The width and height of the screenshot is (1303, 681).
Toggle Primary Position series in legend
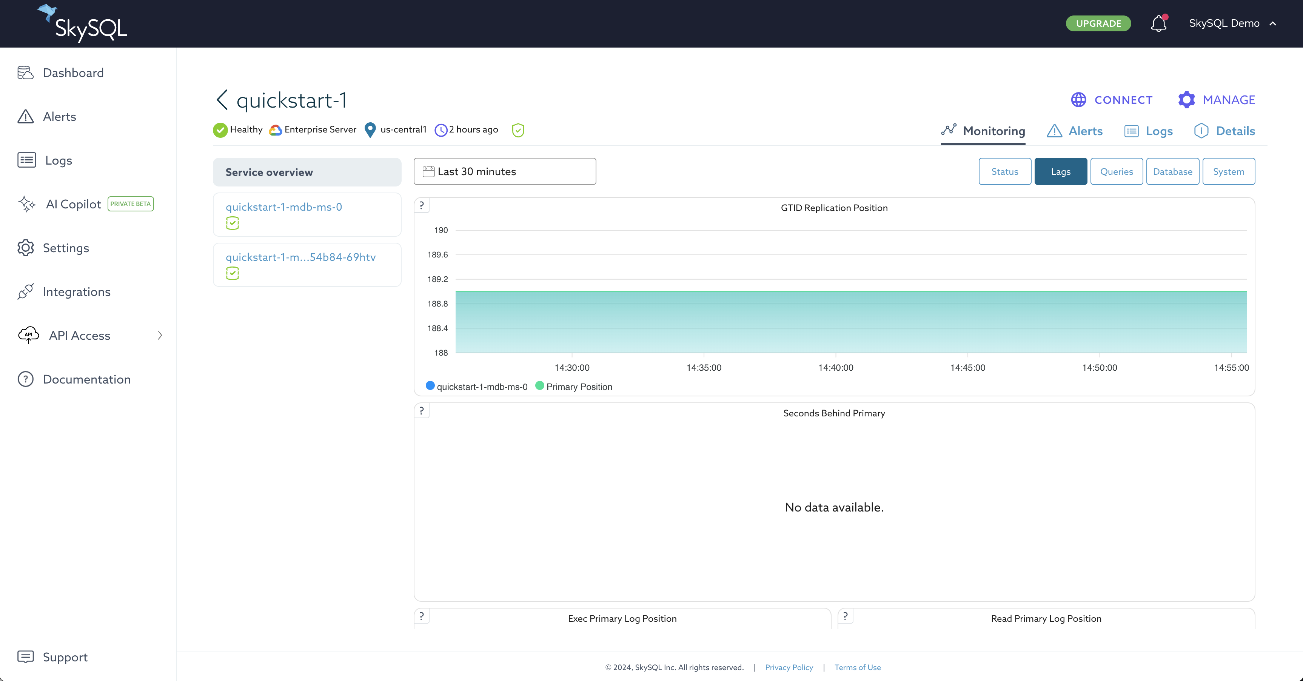tap(574, 387)
